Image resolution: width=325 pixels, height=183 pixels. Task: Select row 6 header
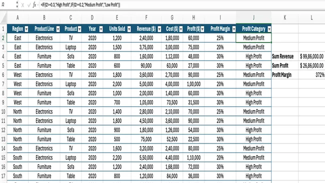click(3, 75)
